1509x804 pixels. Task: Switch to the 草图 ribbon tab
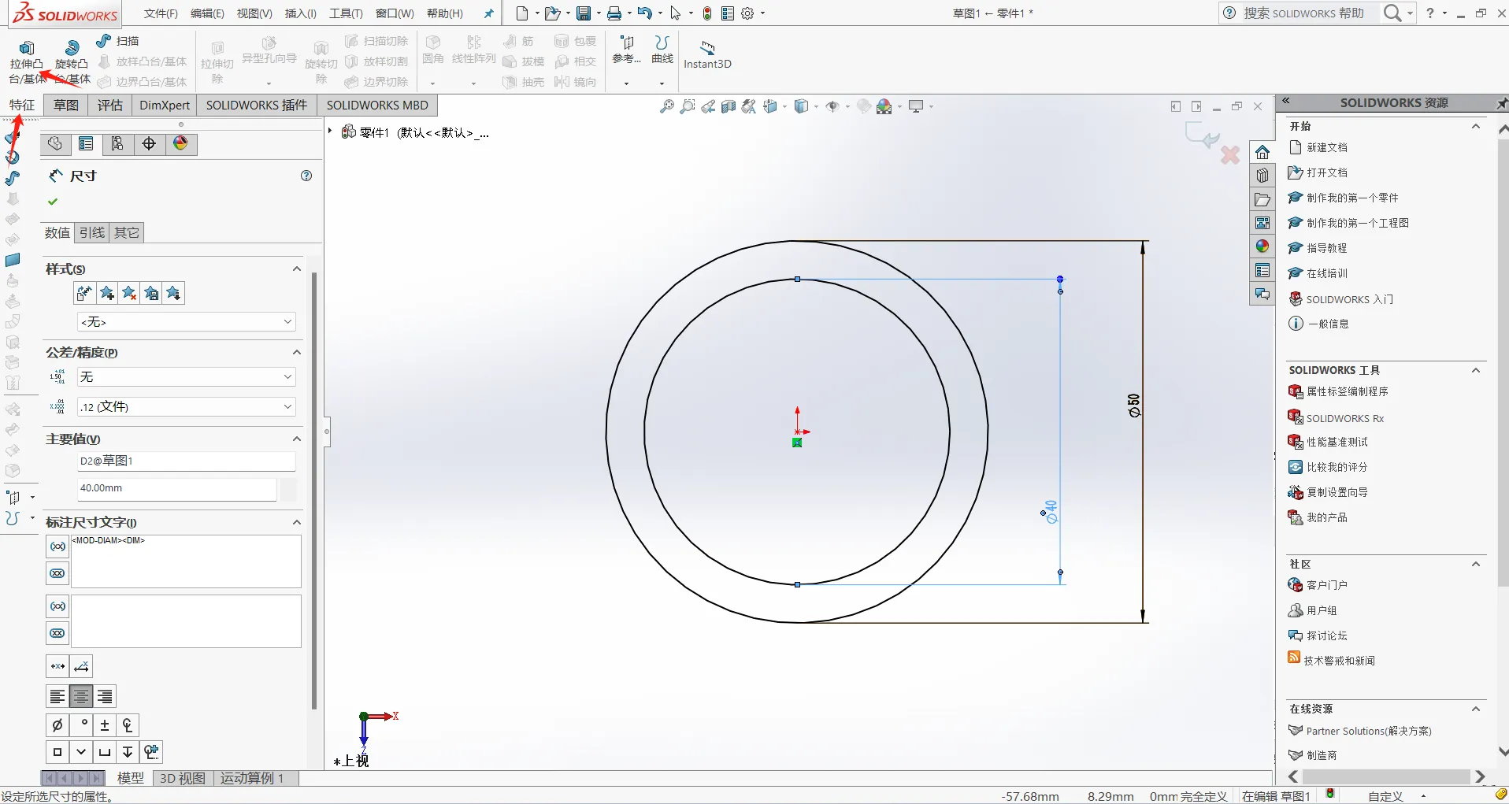(x=65, y=106)
